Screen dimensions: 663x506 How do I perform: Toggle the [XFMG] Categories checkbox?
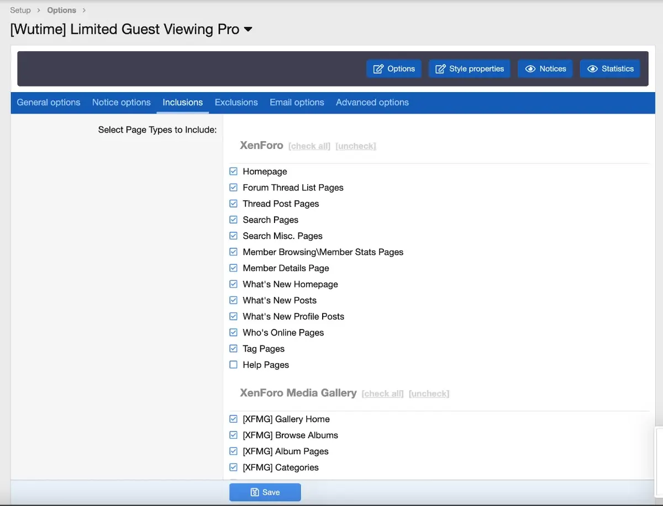[233, 467]
